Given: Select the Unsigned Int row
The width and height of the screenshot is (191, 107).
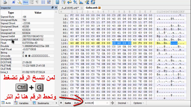Looking at the screenshot, I should click(27, 33).
